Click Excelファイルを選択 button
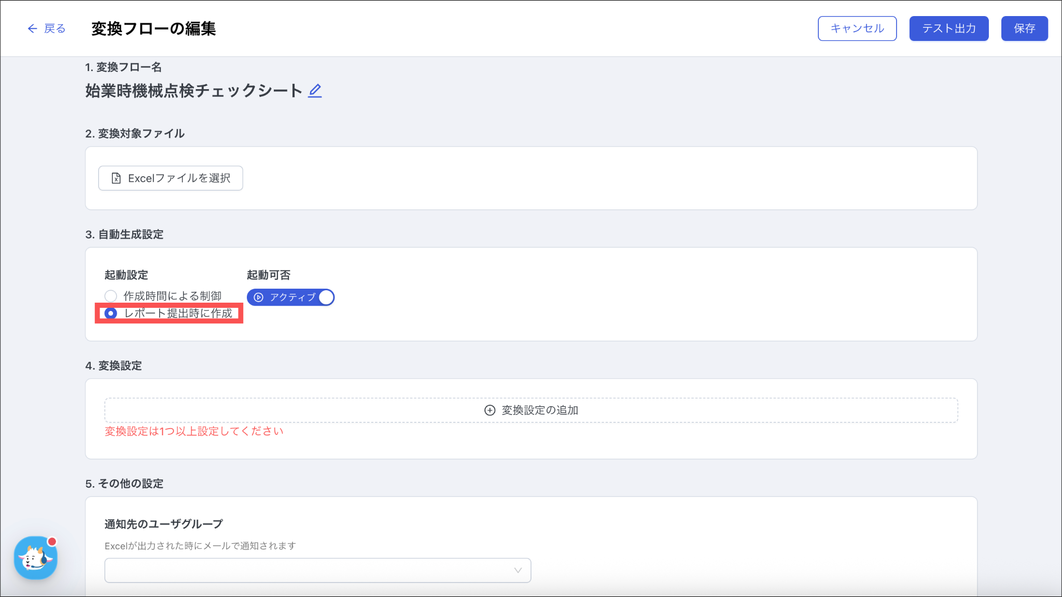The height and width of the screenshot is (597, 1062). (x=171, y=178)
